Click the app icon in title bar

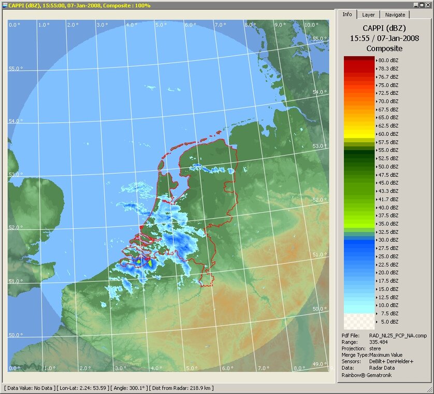point(5,5)
